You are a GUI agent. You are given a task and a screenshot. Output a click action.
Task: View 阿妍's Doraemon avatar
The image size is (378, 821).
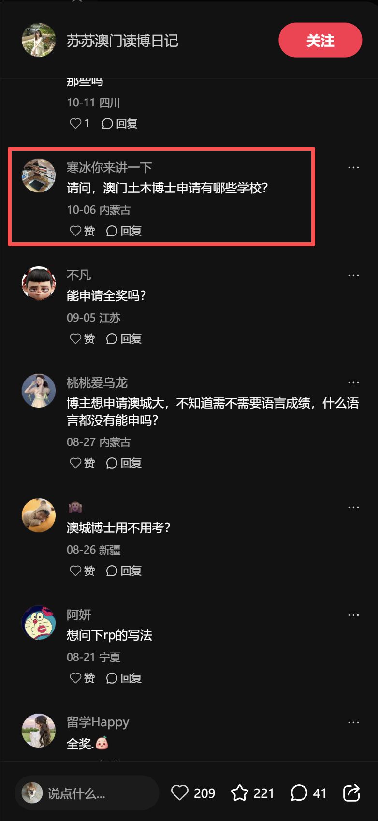[x=39, y=623]
